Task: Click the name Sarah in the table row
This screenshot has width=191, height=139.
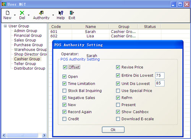Action: pos(90,32)
